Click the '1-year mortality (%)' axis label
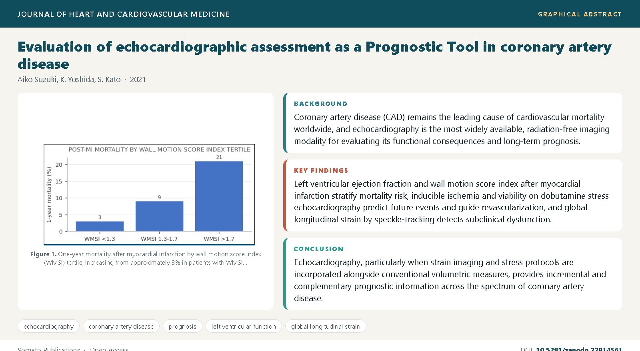640x351 pixels. click(49, 195)
